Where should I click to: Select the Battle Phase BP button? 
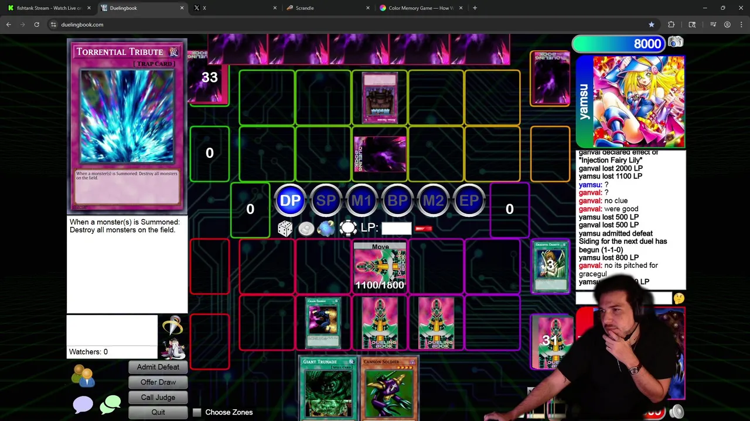tap(397, 201)
